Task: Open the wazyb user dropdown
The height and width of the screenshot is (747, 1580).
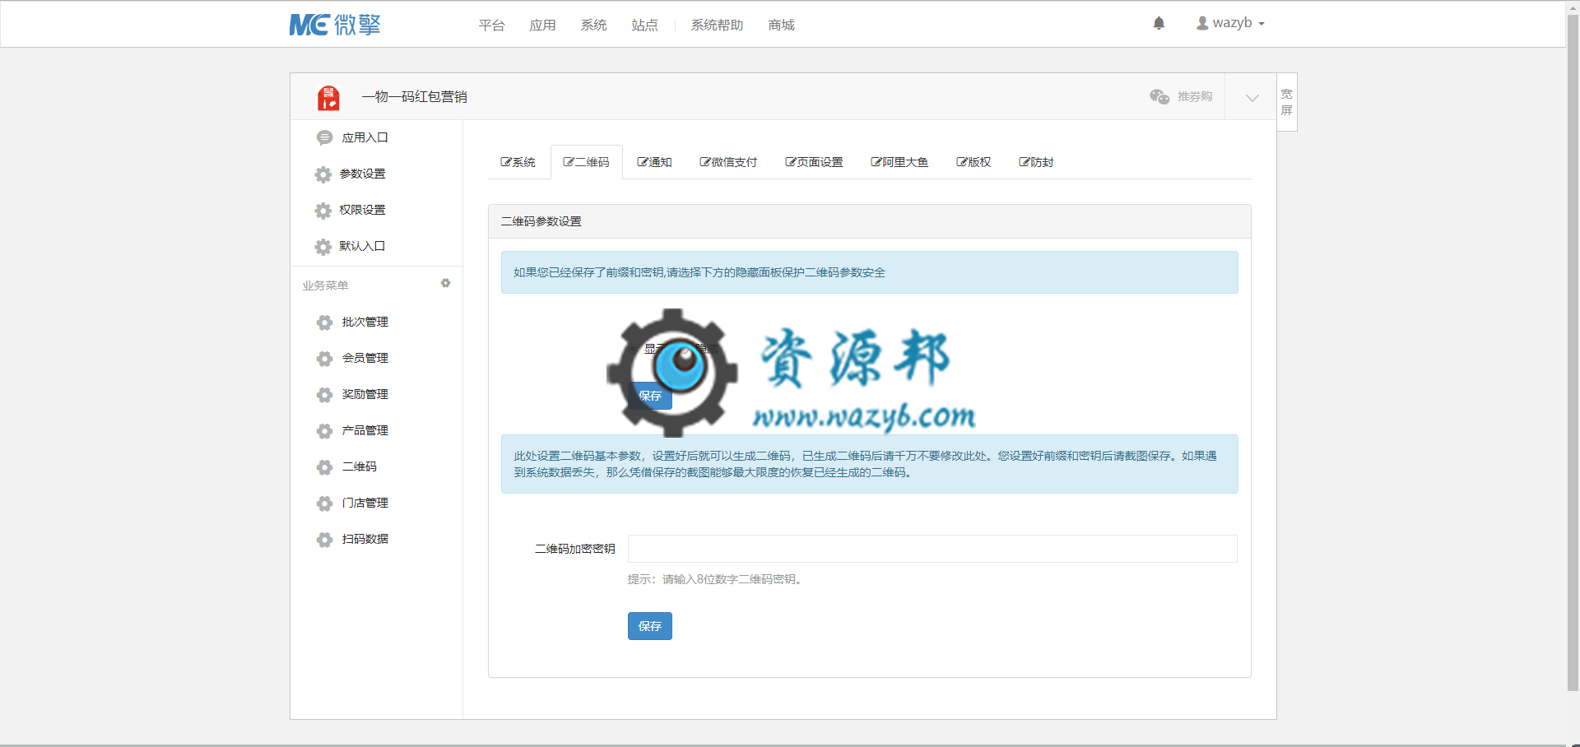Action: (x=1230, y=23)
